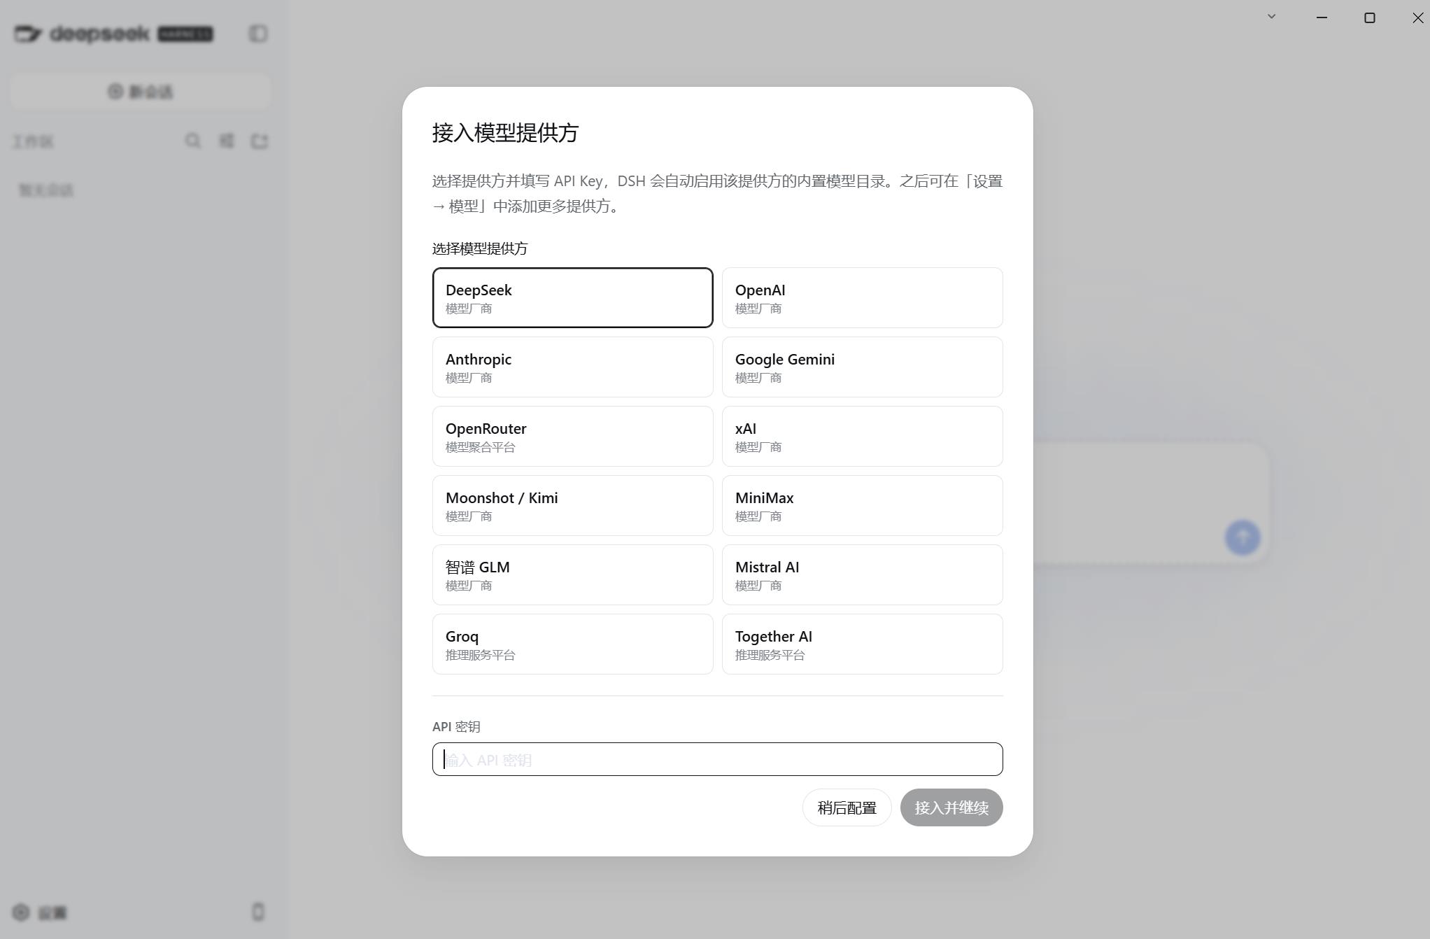Select the MiniMax provider card
The height and width of the screenshot is (939, 1430).
point(862,505)
